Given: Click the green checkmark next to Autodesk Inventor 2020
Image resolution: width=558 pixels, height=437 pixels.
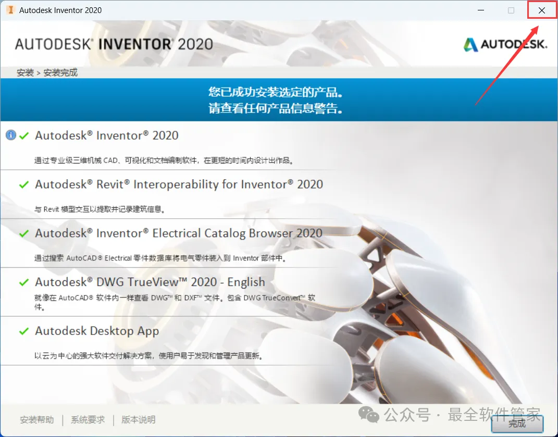Looking at the screenshot, I should pyautogui.click(x=24, y=135).
